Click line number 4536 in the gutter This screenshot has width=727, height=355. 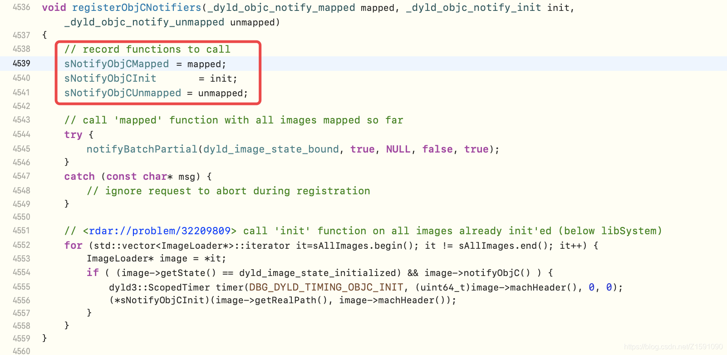pyautogui.click(x=21, y=7)
